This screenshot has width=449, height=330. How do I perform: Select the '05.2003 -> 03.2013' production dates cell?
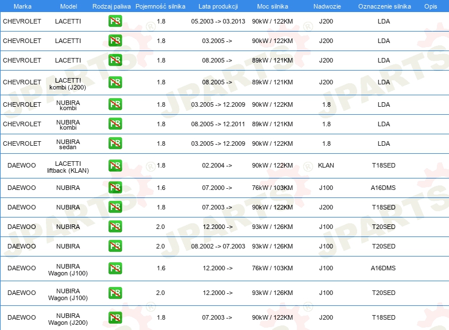click(x=218, y=21)
